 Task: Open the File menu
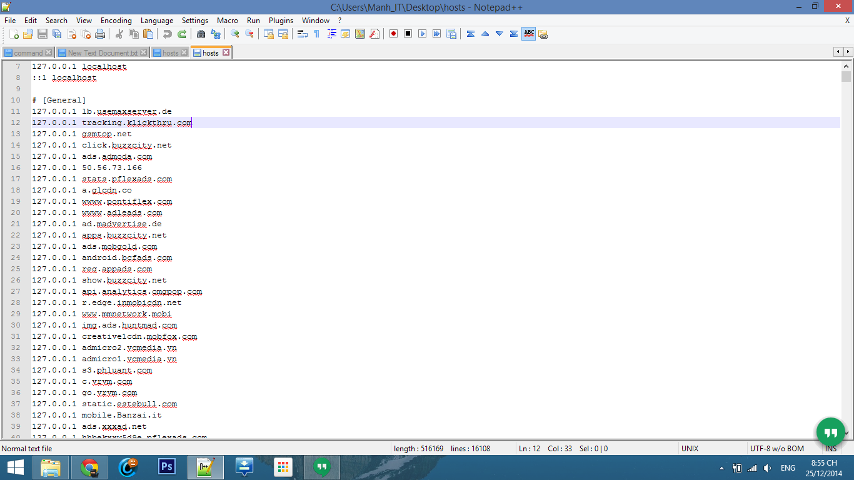[10, 21]
